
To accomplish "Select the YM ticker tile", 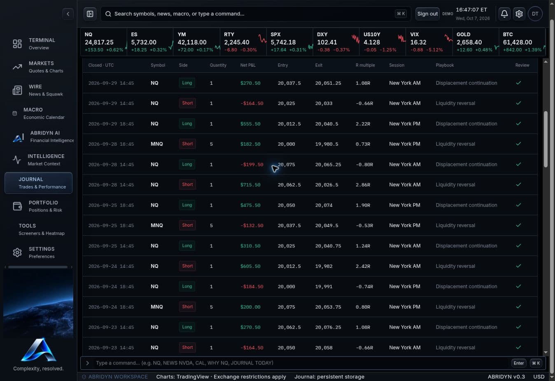I will (x=197, y=42).
